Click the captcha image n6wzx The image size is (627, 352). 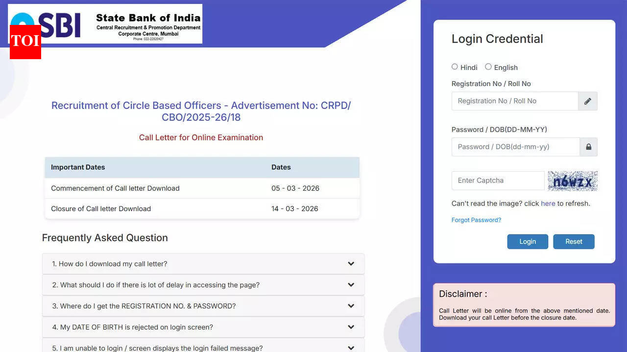tap(572, 181)
